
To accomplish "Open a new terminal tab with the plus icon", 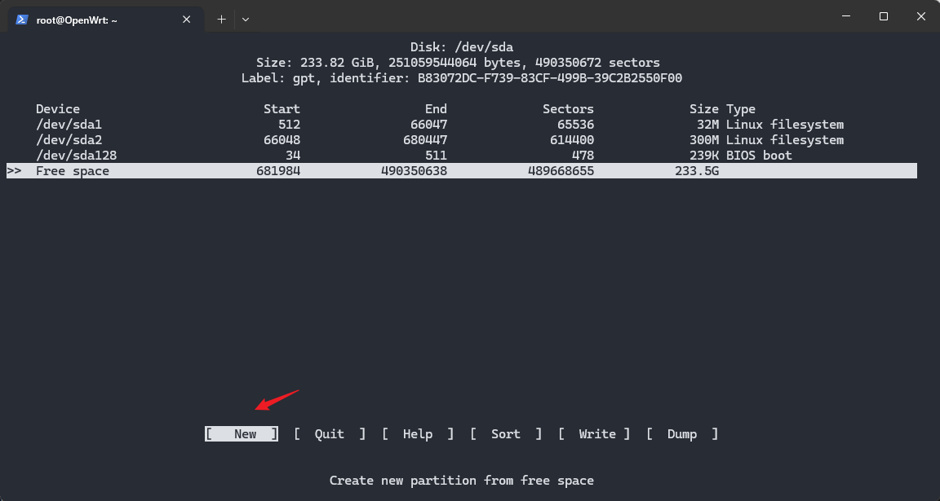I will tap(221, 19).
